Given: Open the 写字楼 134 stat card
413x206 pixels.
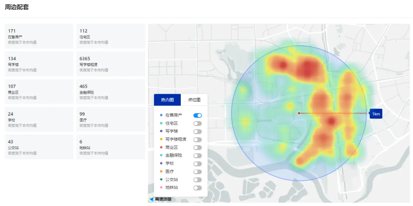Looking at the screenshot, I should click(39, 64).
